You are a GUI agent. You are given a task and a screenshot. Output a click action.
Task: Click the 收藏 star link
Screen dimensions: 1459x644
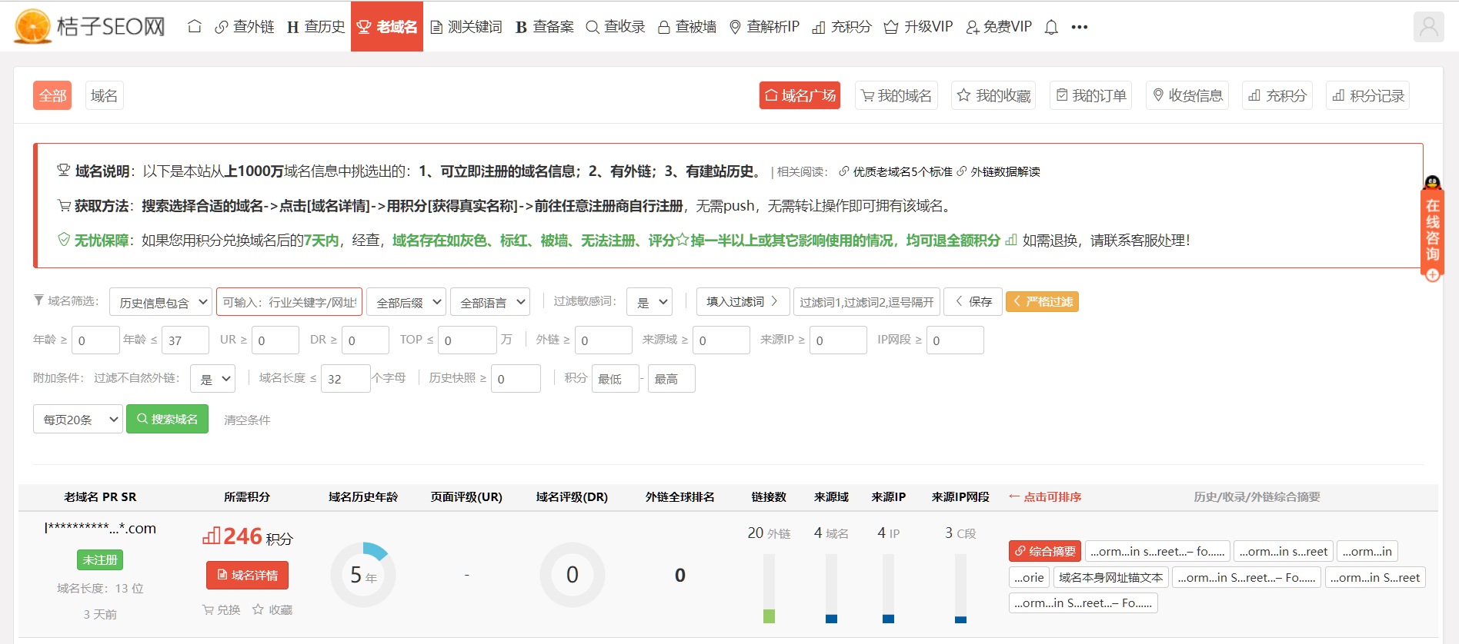(x=272, y=609)
